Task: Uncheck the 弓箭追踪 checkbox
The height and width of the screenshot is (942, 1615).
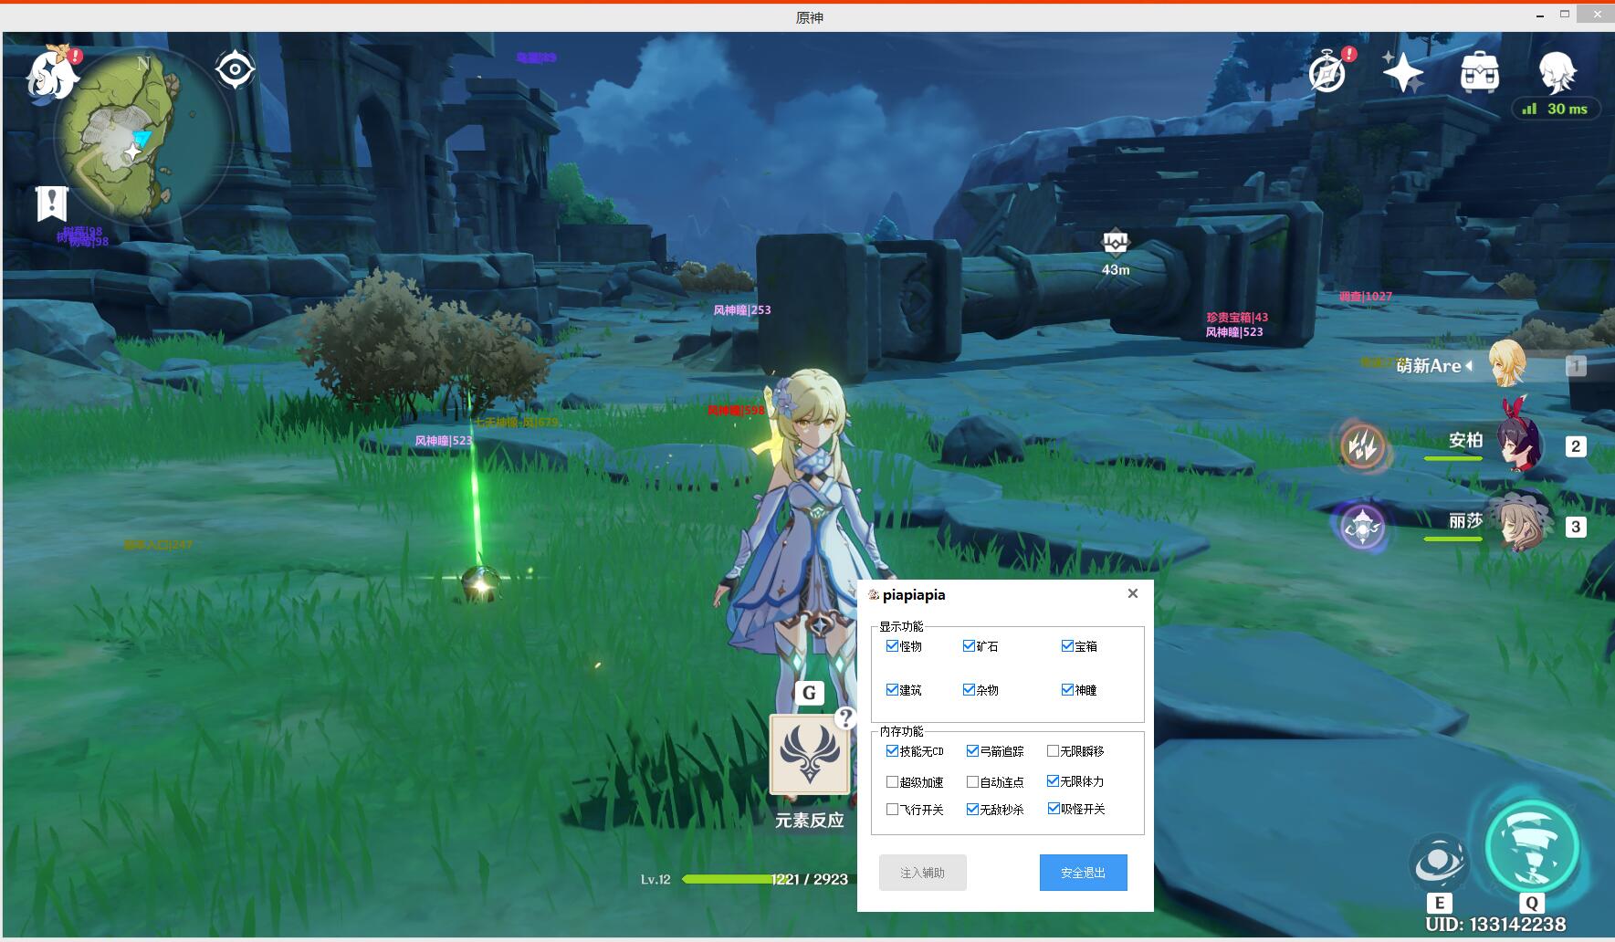Action: 973,750
